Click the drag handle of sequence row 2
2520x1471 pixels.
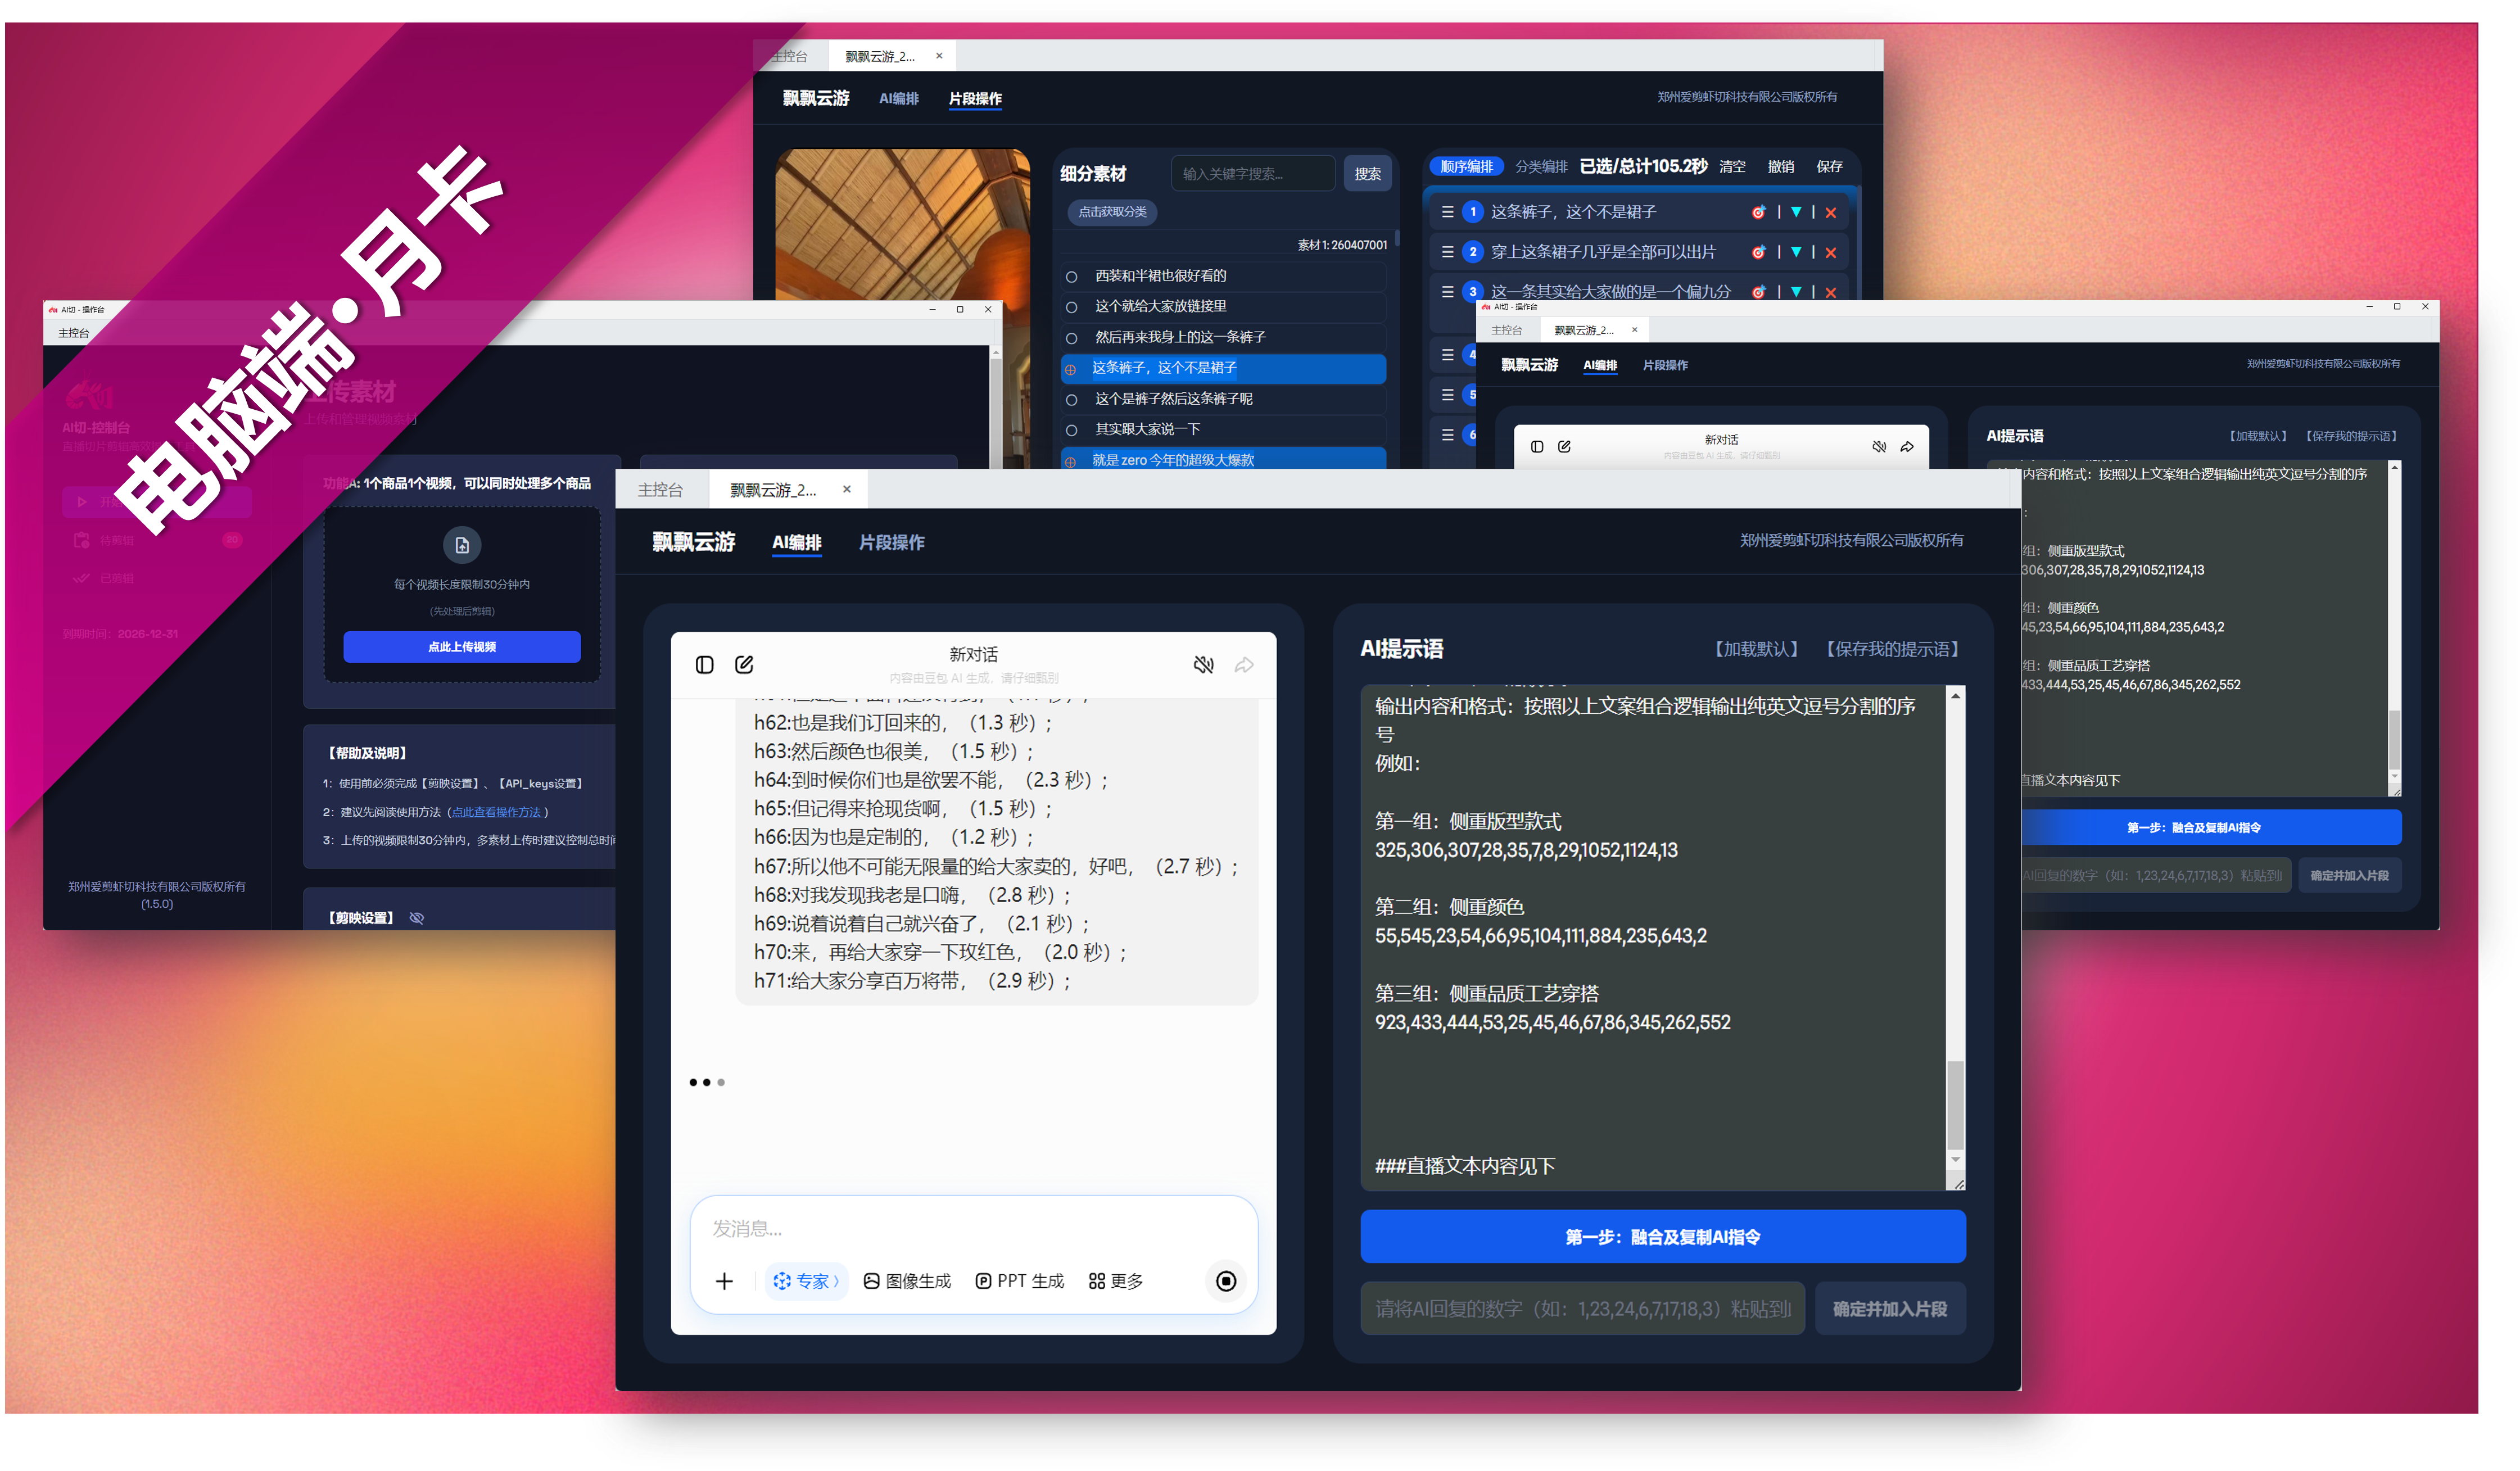pos(1447,252)
